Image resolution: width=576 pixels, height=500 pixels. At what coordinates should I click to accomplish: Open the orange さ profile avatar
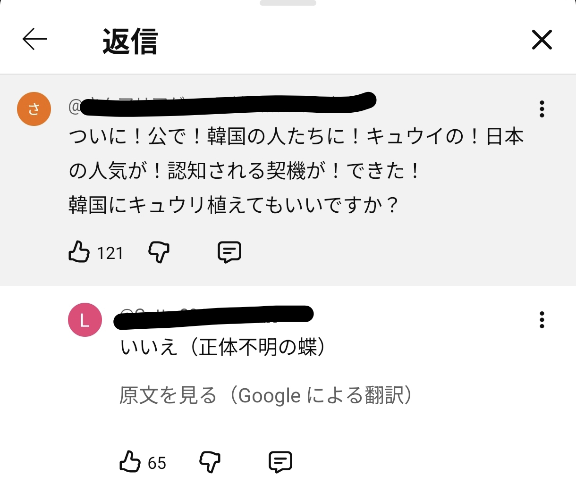[x=34, y=109]
